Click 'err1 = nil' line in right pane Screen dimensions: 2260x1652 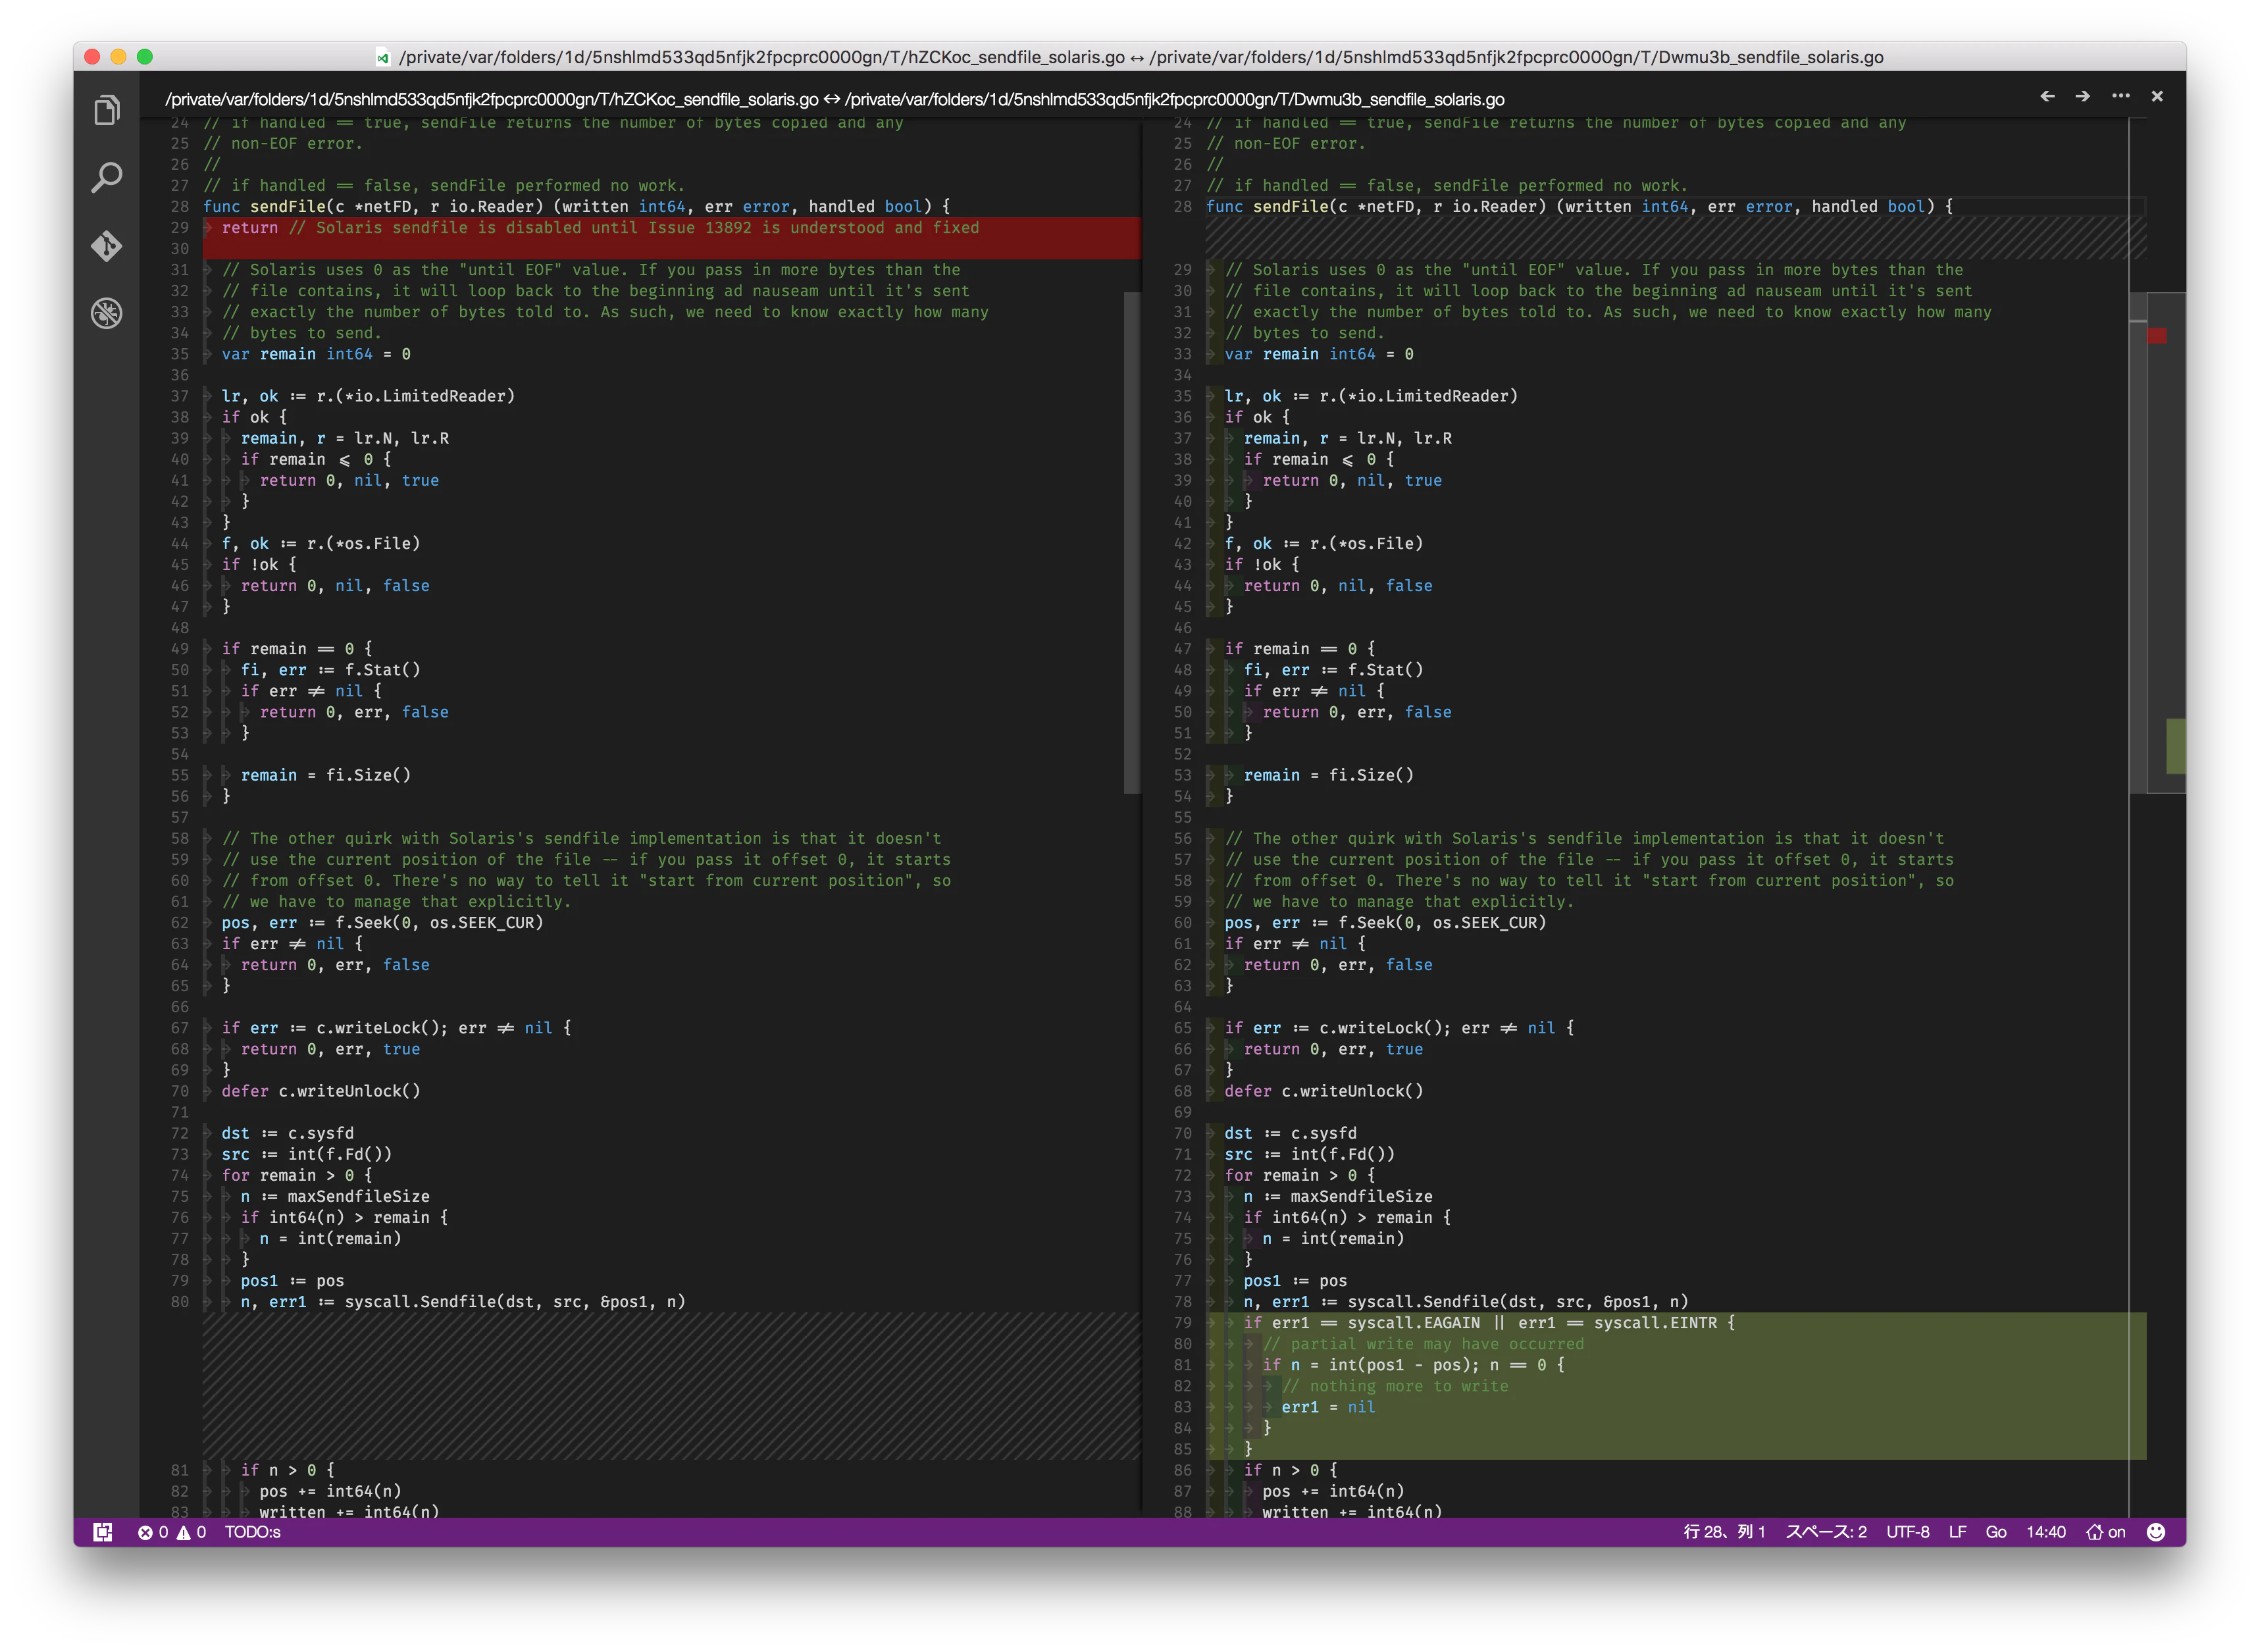point(1328,1407)
